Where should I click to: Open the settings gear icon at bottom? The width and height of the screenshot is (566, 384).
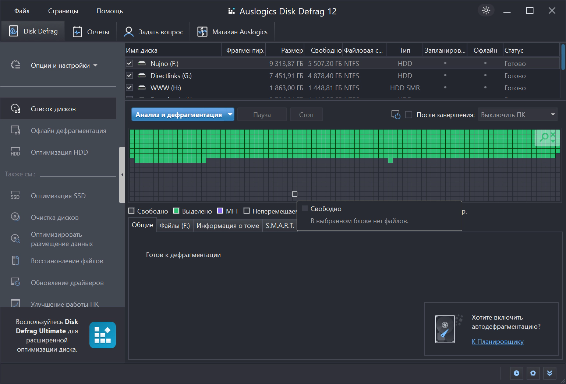coord(533,373)
